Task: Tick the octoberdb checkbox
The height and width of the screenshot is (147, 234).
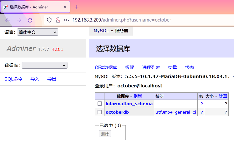Action: point(100,112)
